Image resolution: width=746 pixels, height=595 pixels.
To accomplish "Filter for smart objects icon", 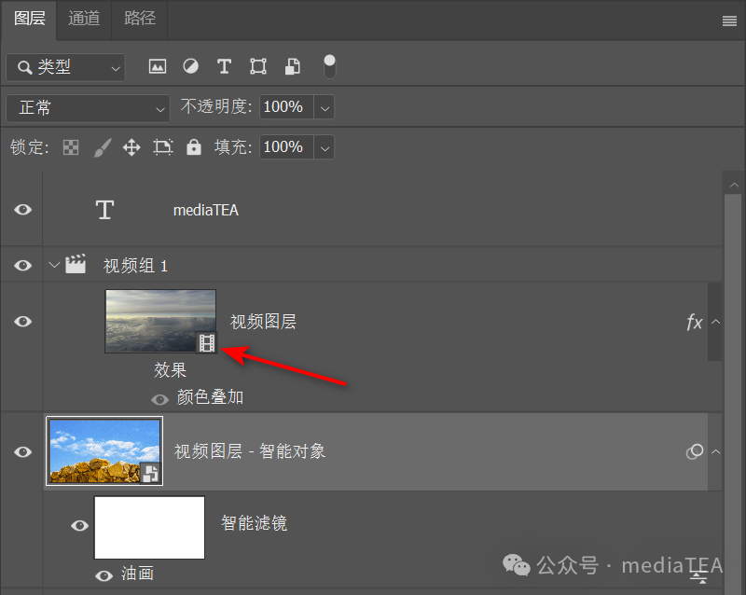I will [x=292, y=66].
